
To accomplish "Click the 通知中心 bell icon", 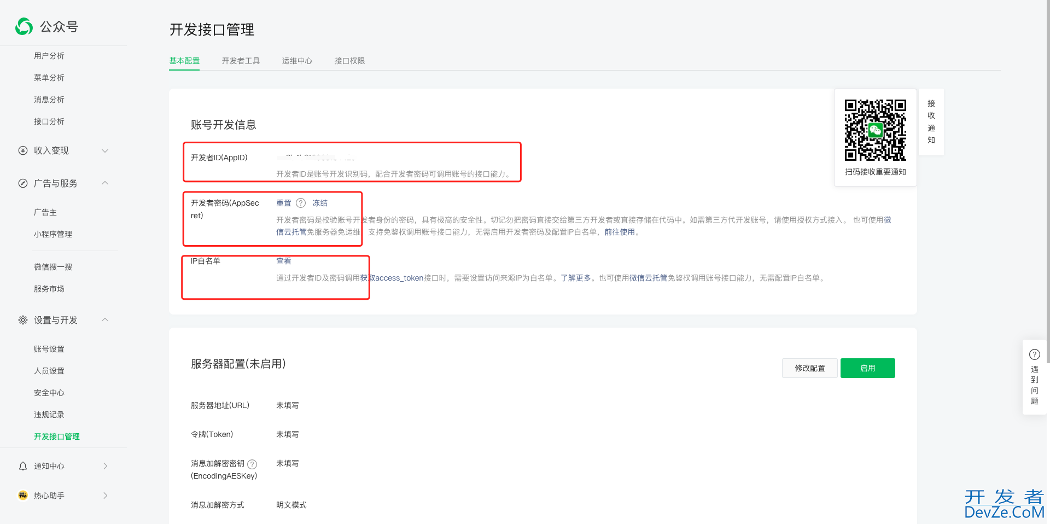I will 23,466.
